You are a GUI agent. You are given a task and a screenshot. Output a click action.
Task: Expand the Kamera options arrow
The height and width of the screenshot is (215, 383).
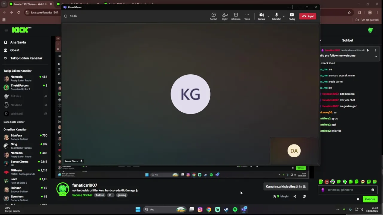coord(268,16)
